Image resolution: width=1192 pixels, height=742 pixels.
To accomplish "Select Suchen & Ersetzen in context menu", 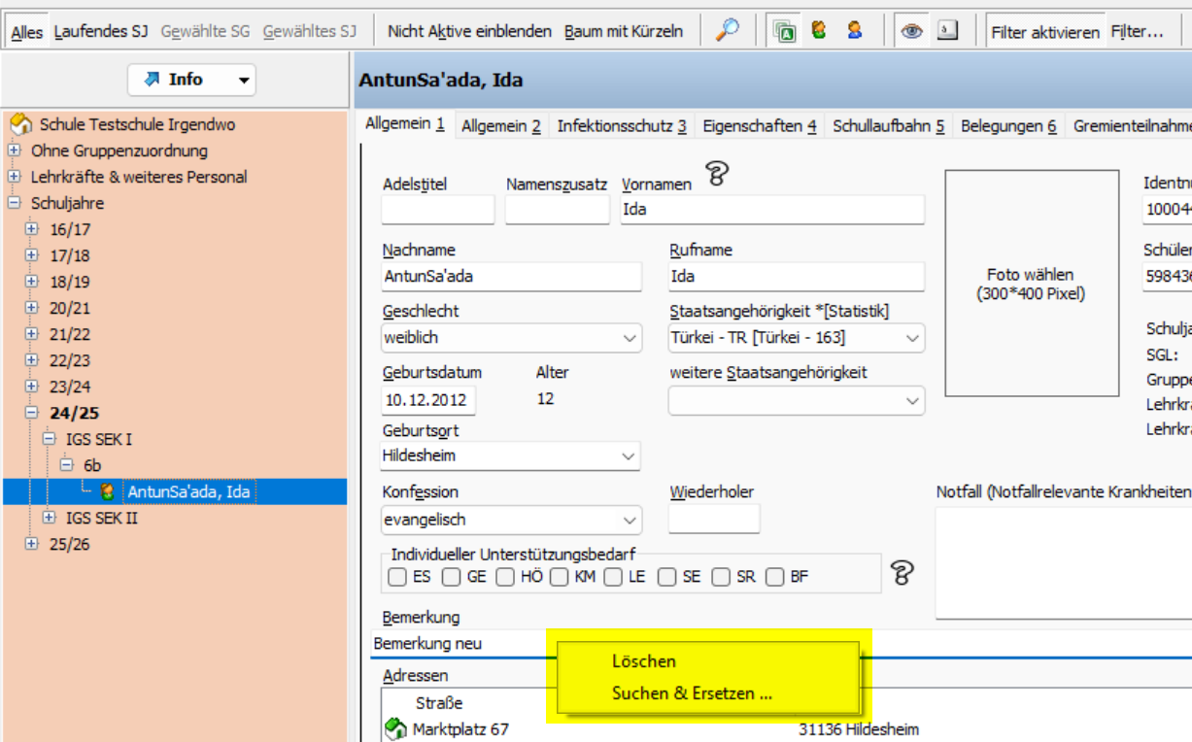I will tap(692, 693).
